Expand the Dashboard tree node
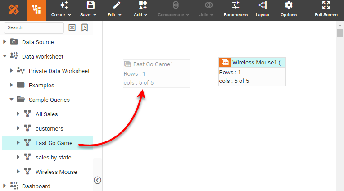The image size is (344, 191). point(5,186)
